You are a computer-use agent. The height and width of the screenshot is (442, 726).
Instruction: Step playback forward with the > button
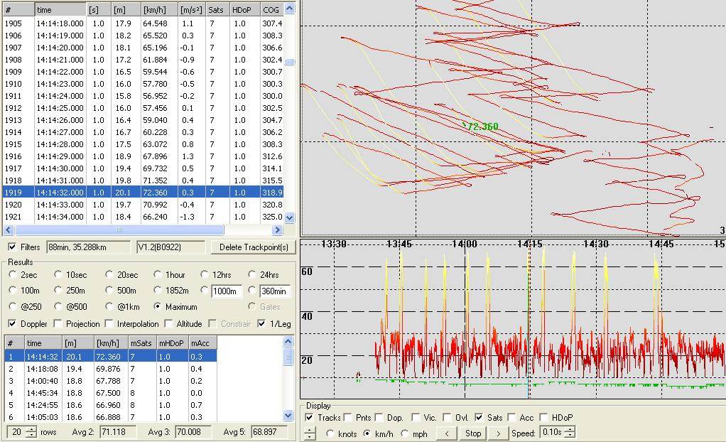tap(499, 433)
